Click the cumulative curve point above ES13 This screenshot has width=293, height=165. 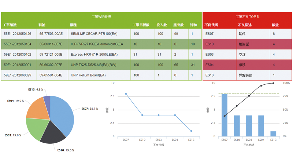pyautogui.click(x=273, y=83)
